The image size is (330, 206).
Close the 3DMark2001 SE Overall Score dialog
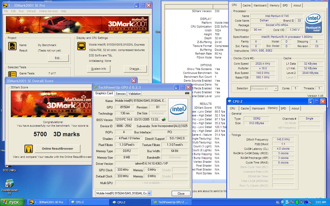pyautogui.click(x=134, y=81)
